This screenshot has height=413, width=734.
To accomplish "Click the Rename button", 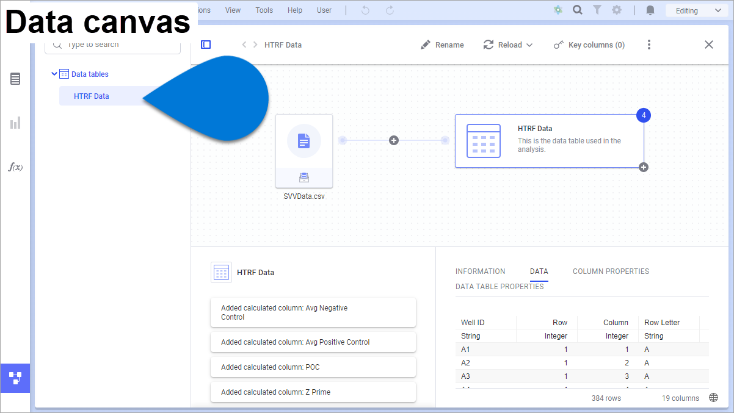I will click(x=442, y=45).
